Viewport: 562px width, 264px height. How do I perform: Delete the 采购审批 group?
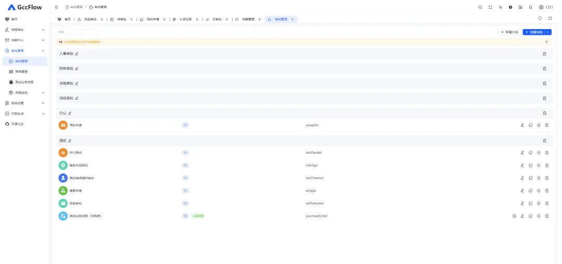click(x=544, y=83)
